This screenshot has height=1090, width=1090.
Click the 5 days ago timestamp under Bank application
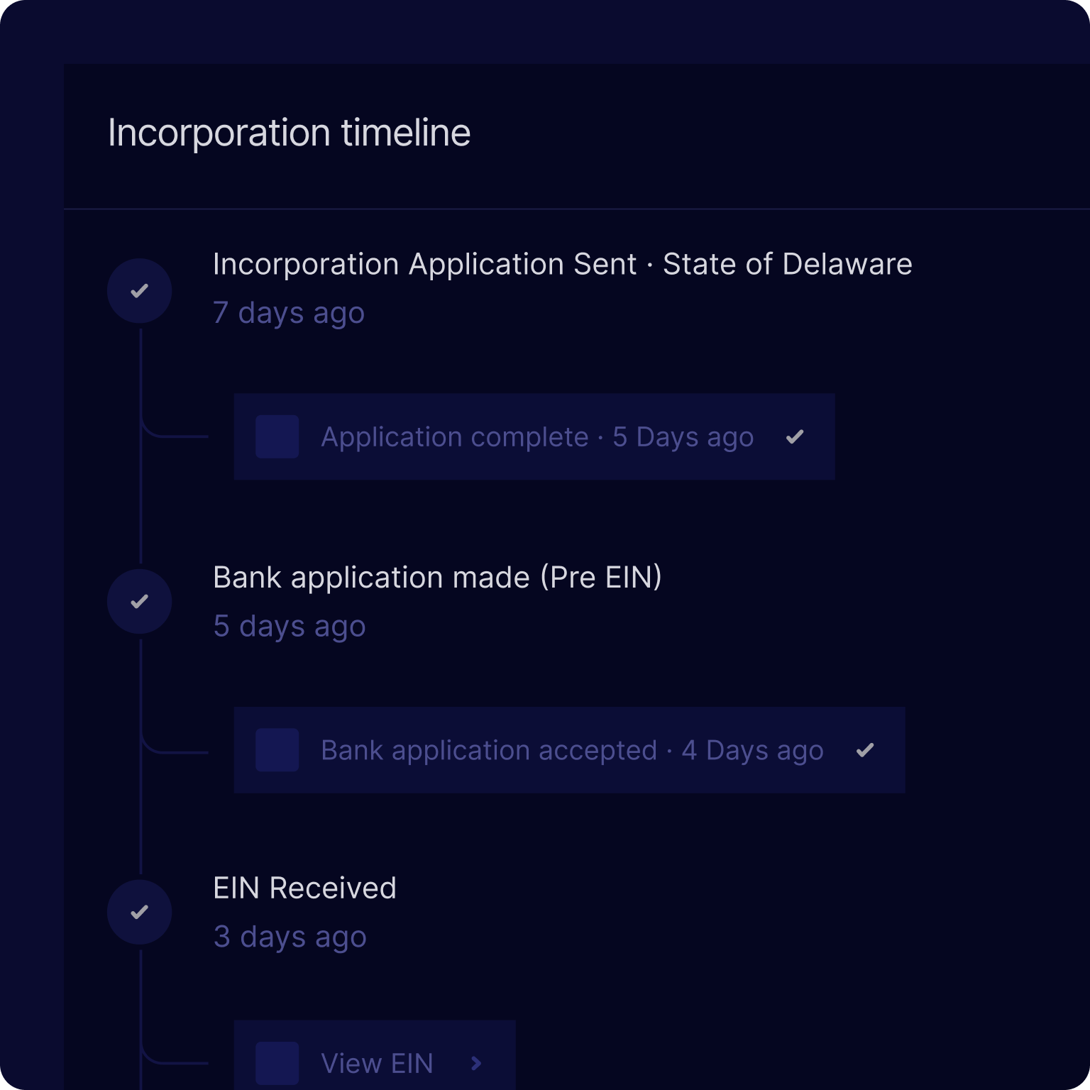point(290,627)
